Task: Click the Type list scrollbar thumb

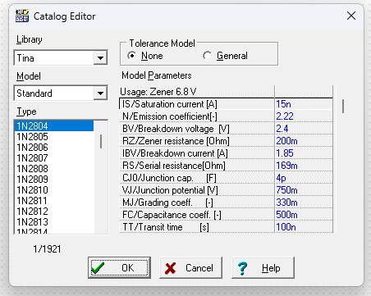Action: [x=101, y=141]
